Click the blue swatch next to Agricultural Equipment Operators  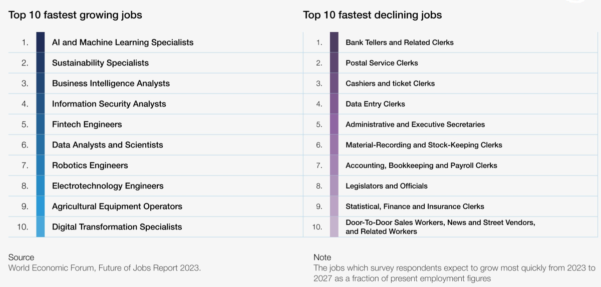click(41, 206)
